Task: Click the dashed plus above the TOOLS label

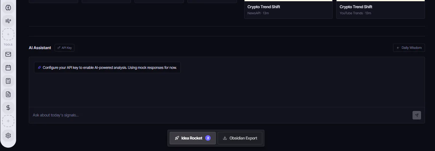Action: pos(8,34)
